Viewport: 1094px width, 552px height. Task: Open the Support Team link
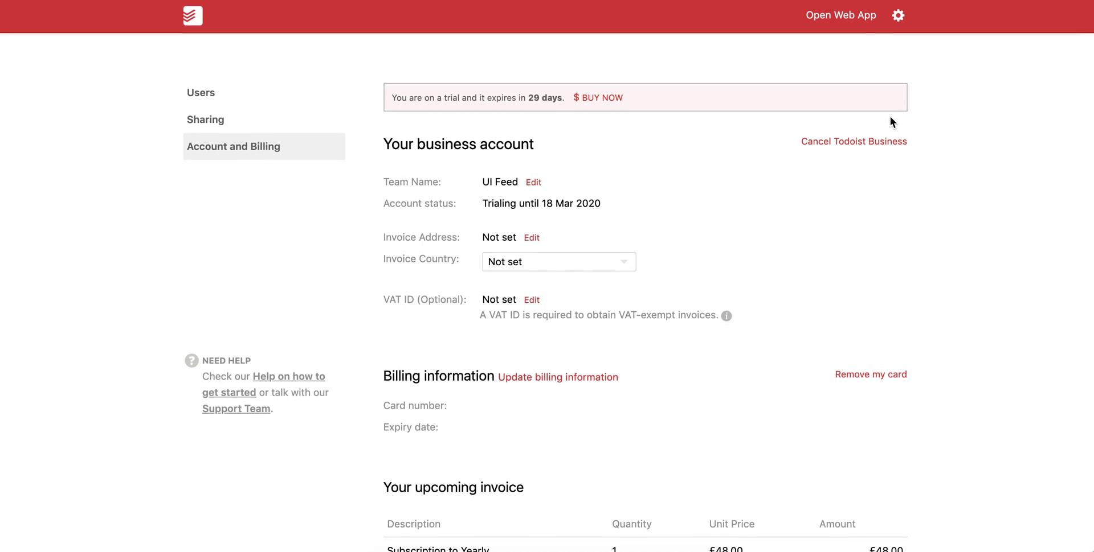(x=236, y=409)
